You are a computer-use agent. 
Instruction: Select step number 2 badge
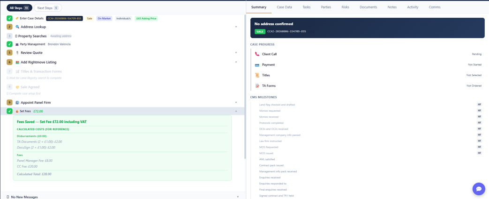click(x=9, y=27)
